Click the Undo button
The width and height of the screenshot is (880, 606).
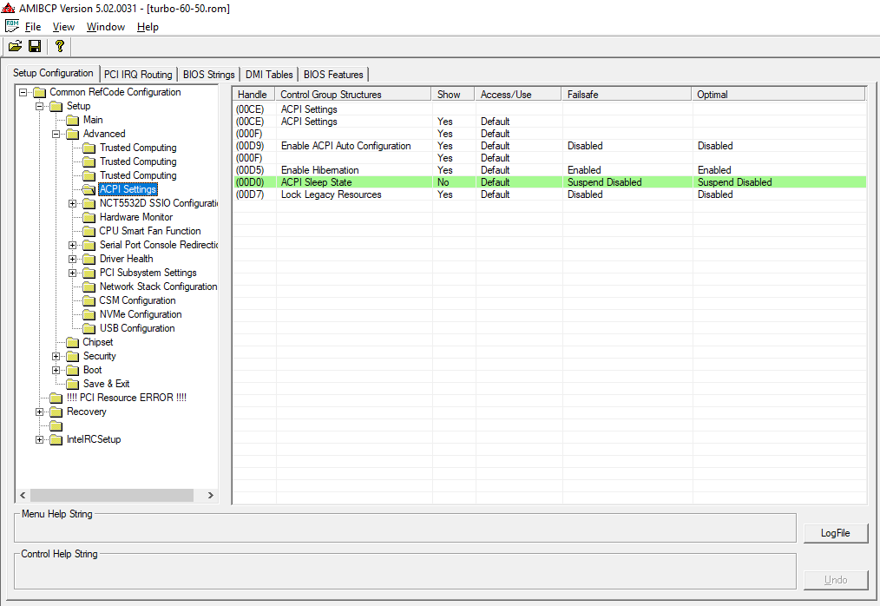click(836, 580)
